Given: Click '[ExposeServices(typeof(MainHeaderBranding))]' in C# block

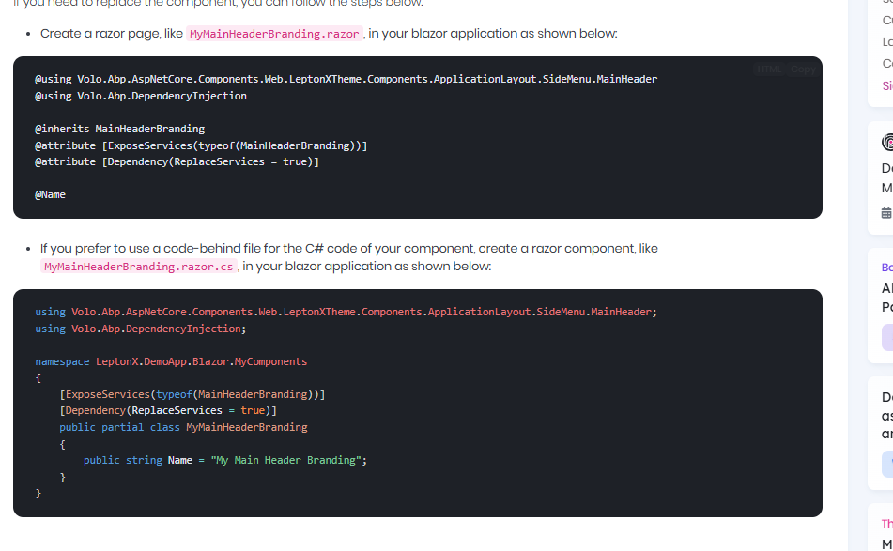Looking at the screenshot, I should (x=192, y=394).
